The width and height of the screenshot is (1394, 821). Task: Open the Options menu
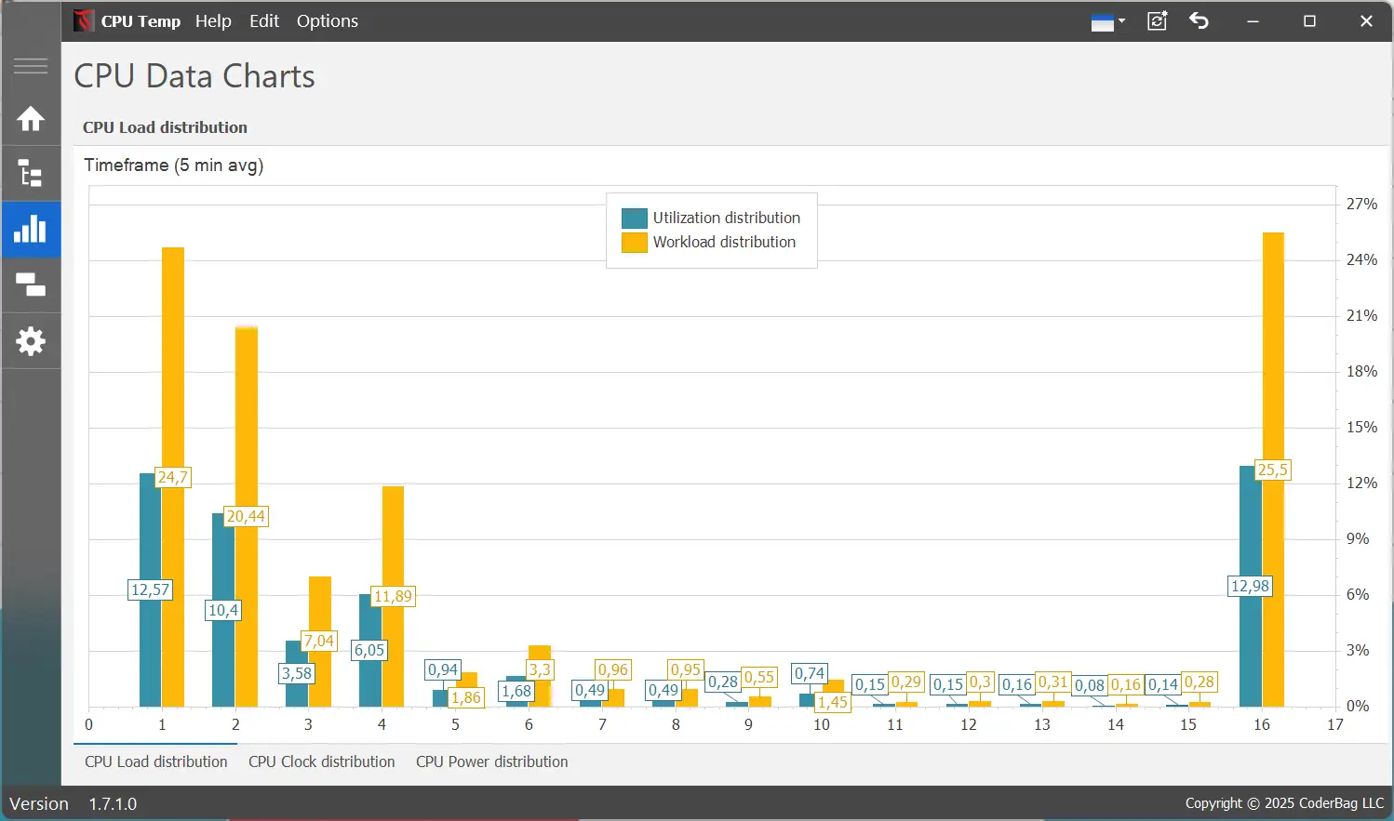point(328,20)
